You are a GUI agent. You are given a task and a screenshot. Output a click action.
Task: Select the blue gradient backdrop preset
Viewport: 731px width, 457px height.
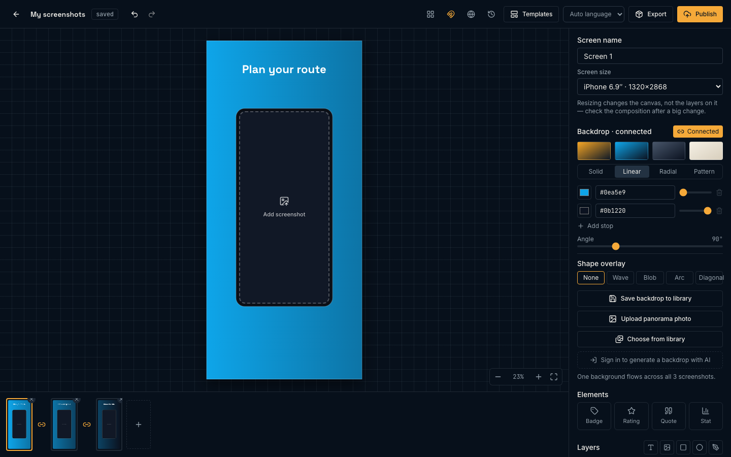click(632, 151)
